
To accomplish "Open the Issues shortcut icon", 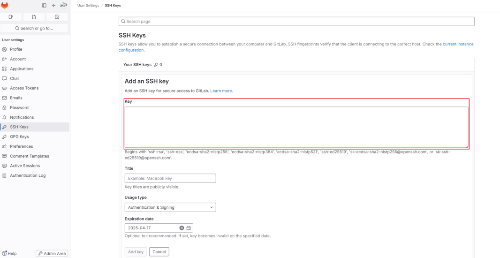I will 11,17.
